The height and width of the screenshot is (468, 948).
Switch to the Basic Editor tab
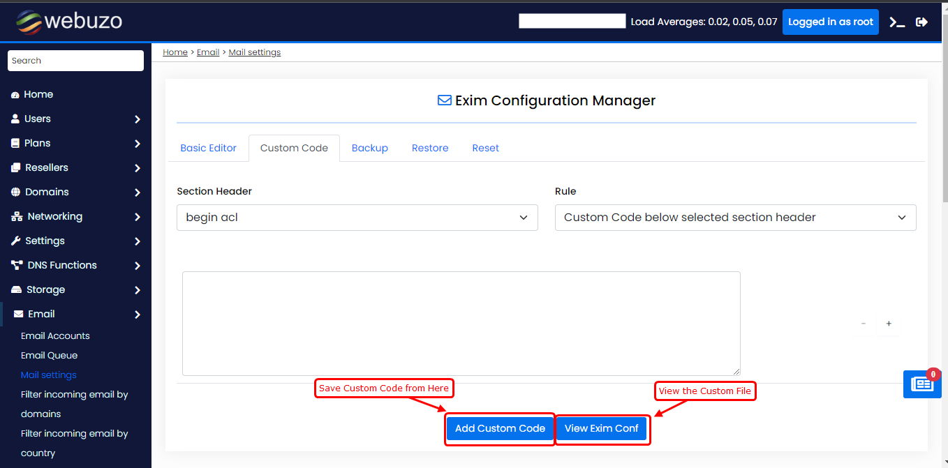coord(208,148)
